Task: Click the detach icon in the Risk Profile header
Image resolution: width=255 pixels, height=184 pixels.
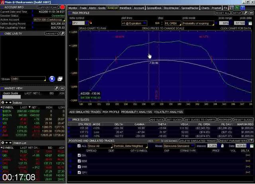Action: [x=245, y=13]
